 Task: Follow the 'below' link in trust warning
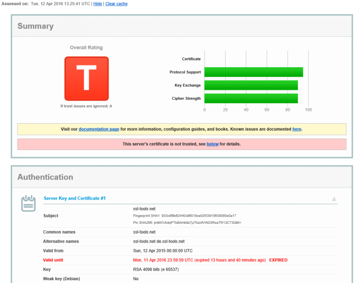(212, 144)
